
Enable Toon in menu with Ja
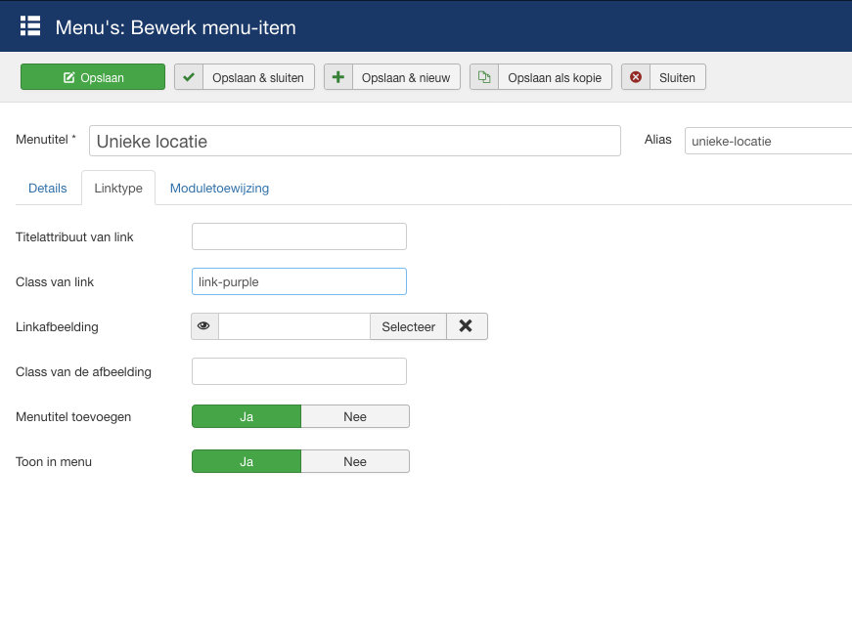pyautogui.click(x=247, y=461)
